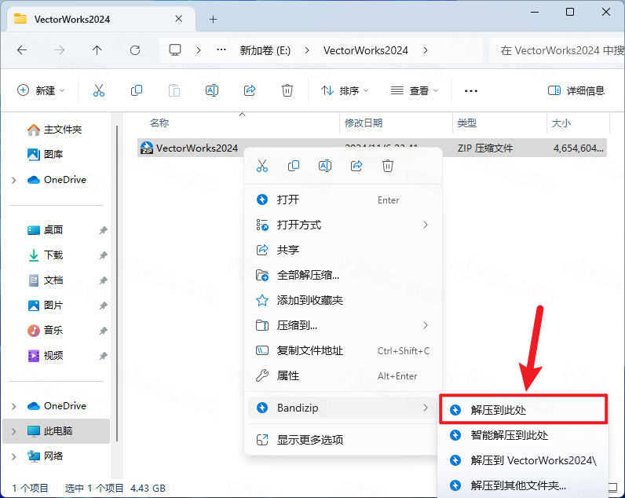Click the delete trash icon in context menu
Image resolution: width=625 pixels, height=498 pixels.
click(x=387, y=166)
